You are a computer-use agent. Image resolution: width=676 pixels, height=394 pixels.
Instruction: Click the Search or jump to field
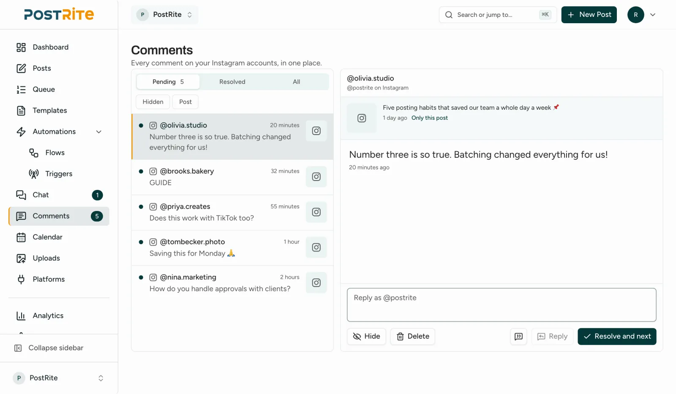(498, 15)
